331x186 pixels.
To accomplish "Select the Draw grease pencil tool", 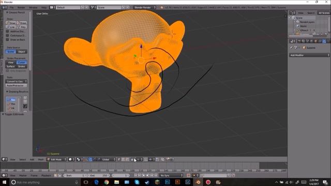I will tap(10, 23).
